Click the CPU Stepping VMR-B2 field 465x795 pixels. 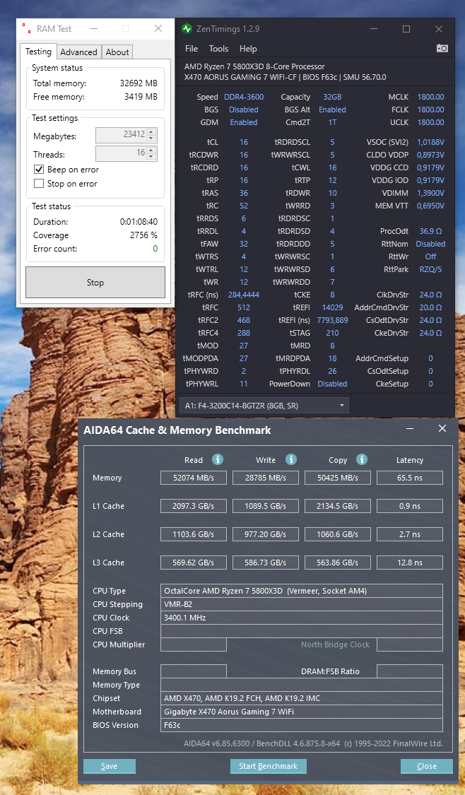pos(302,604)
